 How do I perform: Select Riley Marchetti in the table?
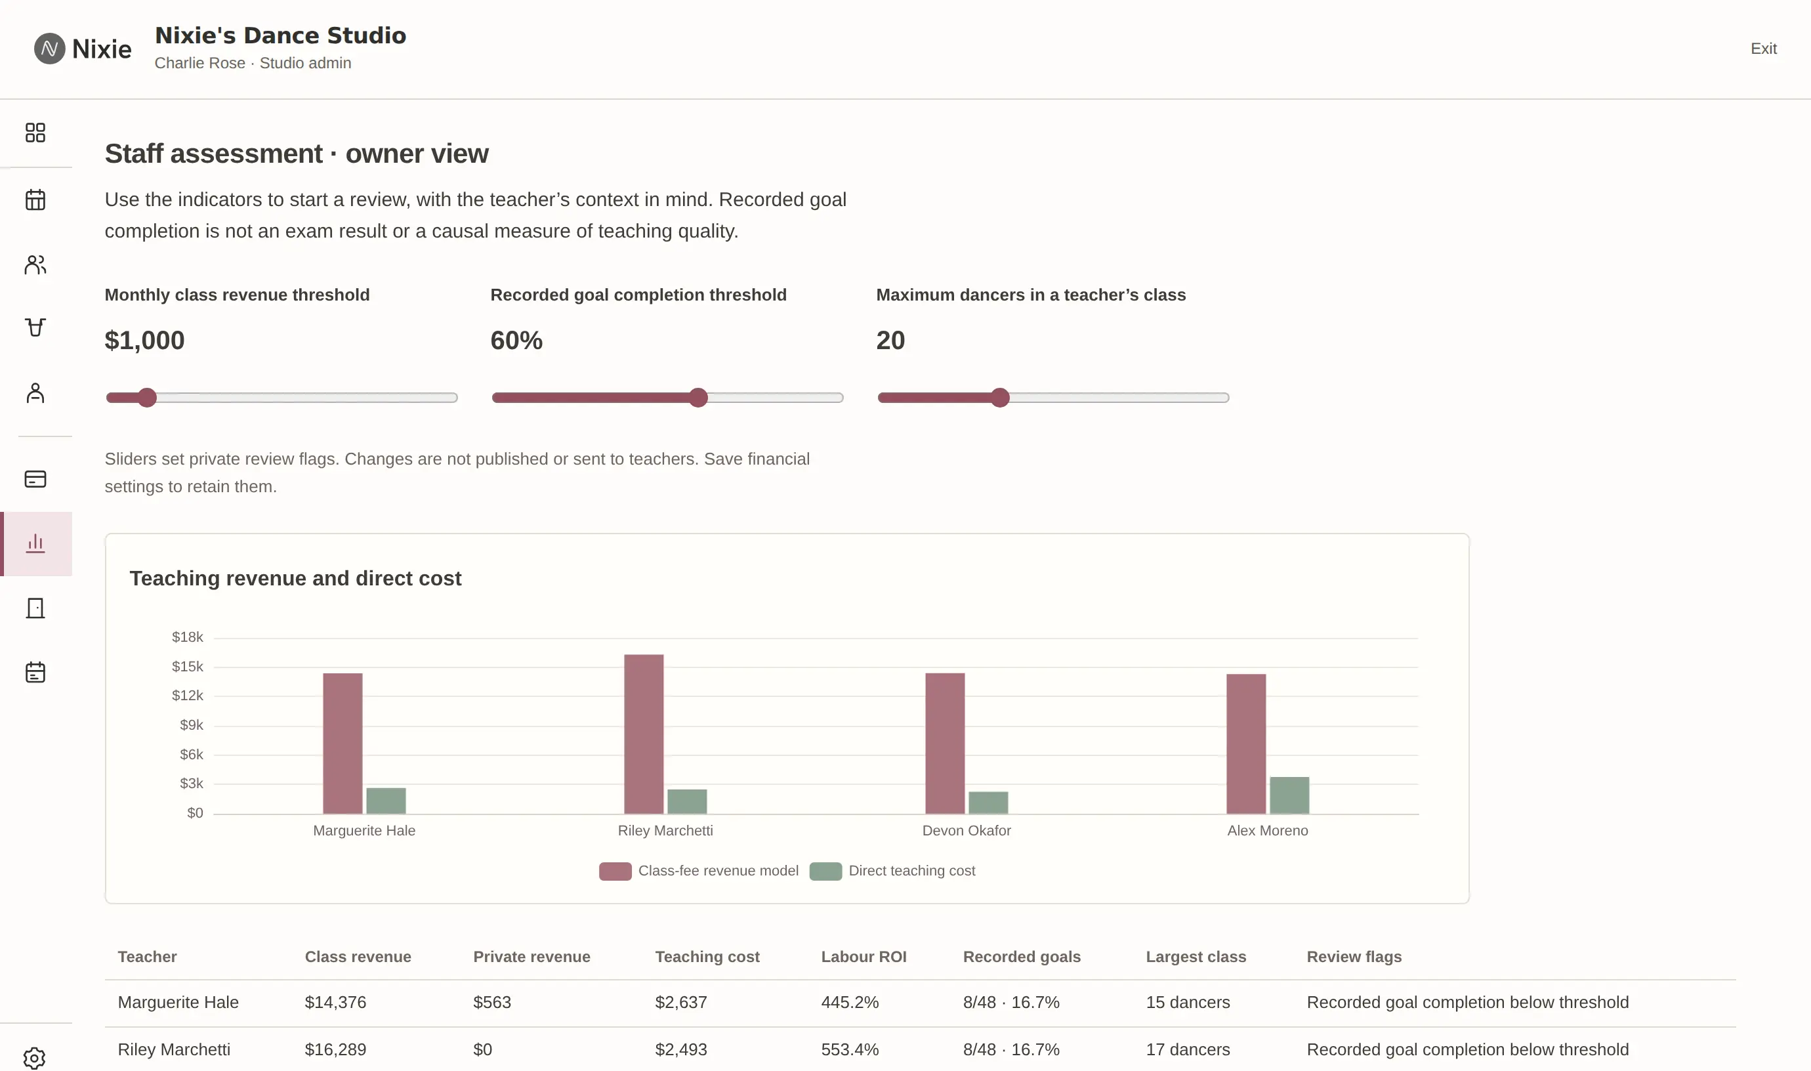pos(174,1049)
